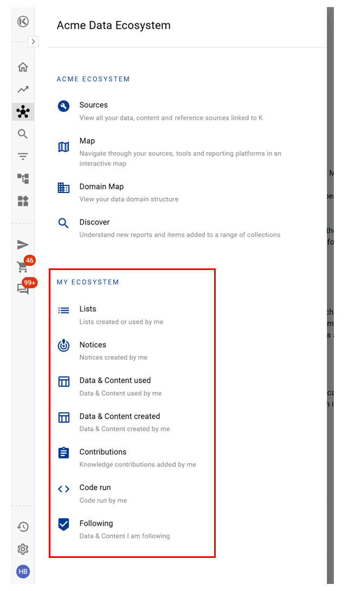Expand the sidebar with the chevron arrow
348x591 pixels.
pos(33,41)
